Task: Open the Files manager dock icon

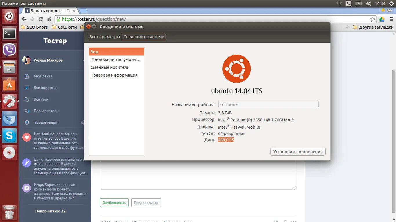Action: click(10, 67)
